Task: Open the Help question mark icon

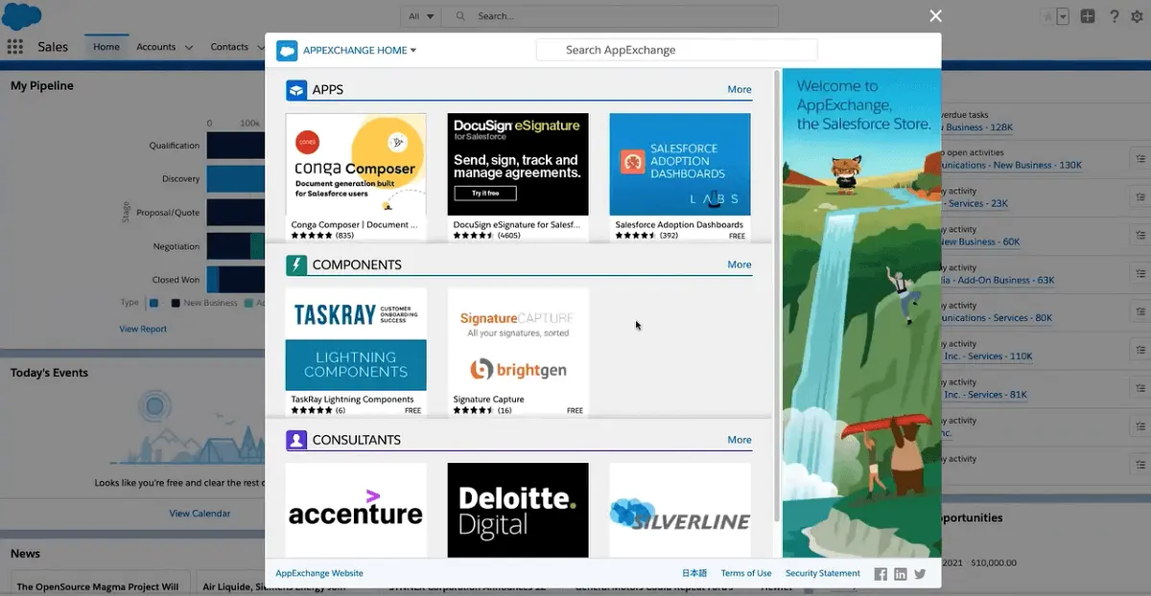Action: [1115, 16]
